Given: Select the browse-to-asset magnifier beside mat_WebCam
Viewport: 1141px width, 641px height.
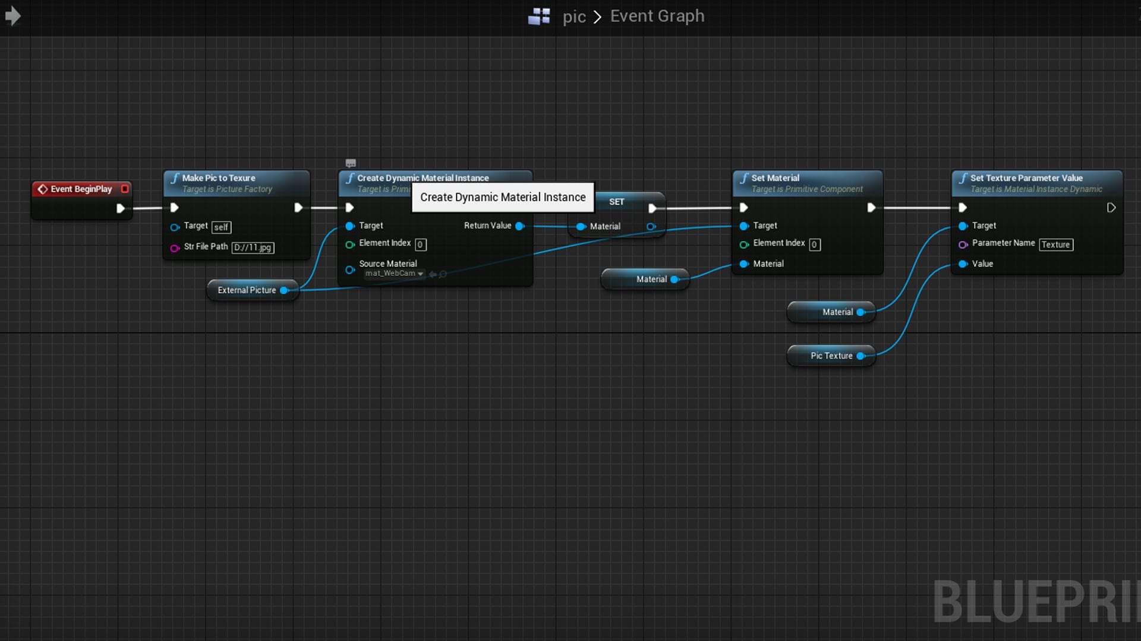Looking at the screenshot, I should pos(443,274).
